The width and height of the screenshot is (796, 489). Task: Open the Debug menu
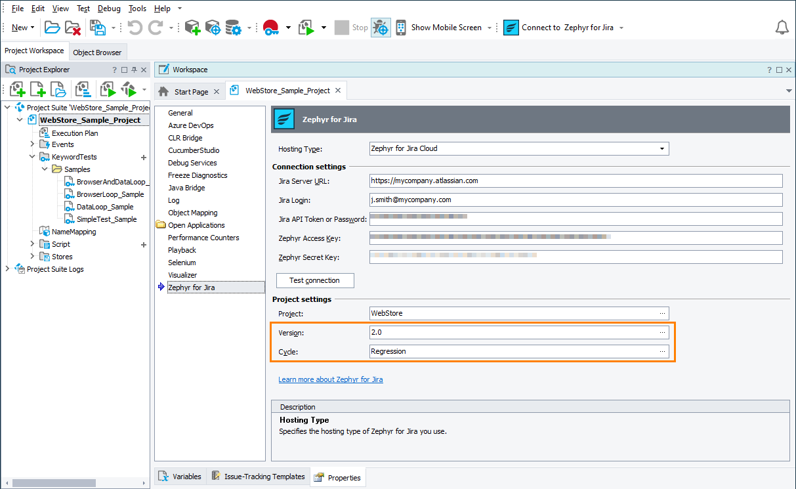click(109, 9)
